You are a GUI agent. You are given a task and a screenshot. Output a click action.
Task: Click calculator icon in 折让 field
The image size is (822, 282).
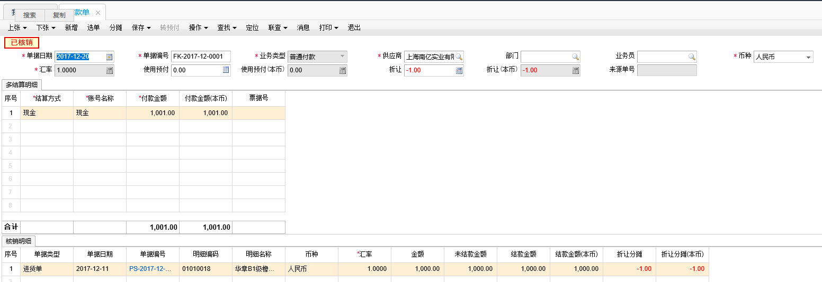coord(459,70)
